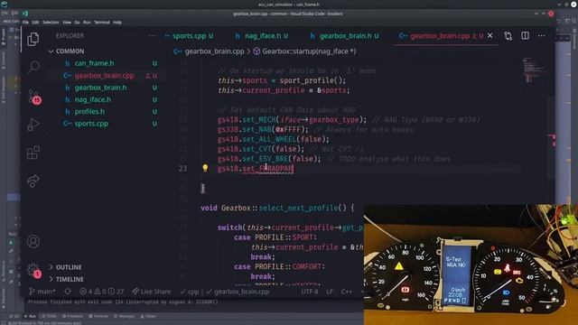
Task: Open editor More Actions ellipsis menu
Action: (x=541, y=36)
